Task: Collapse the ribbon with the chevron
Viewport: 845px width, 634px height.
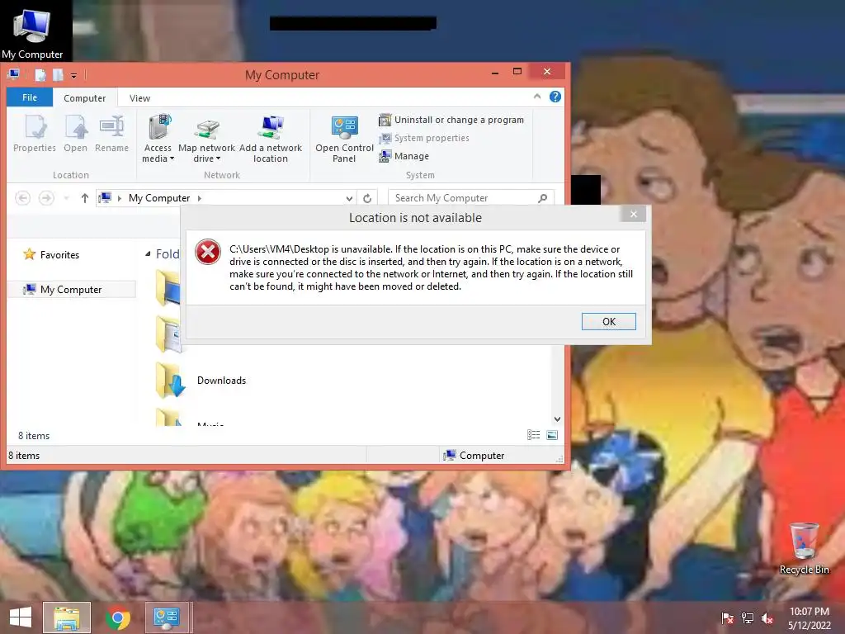Action: (x=536, y=97)
